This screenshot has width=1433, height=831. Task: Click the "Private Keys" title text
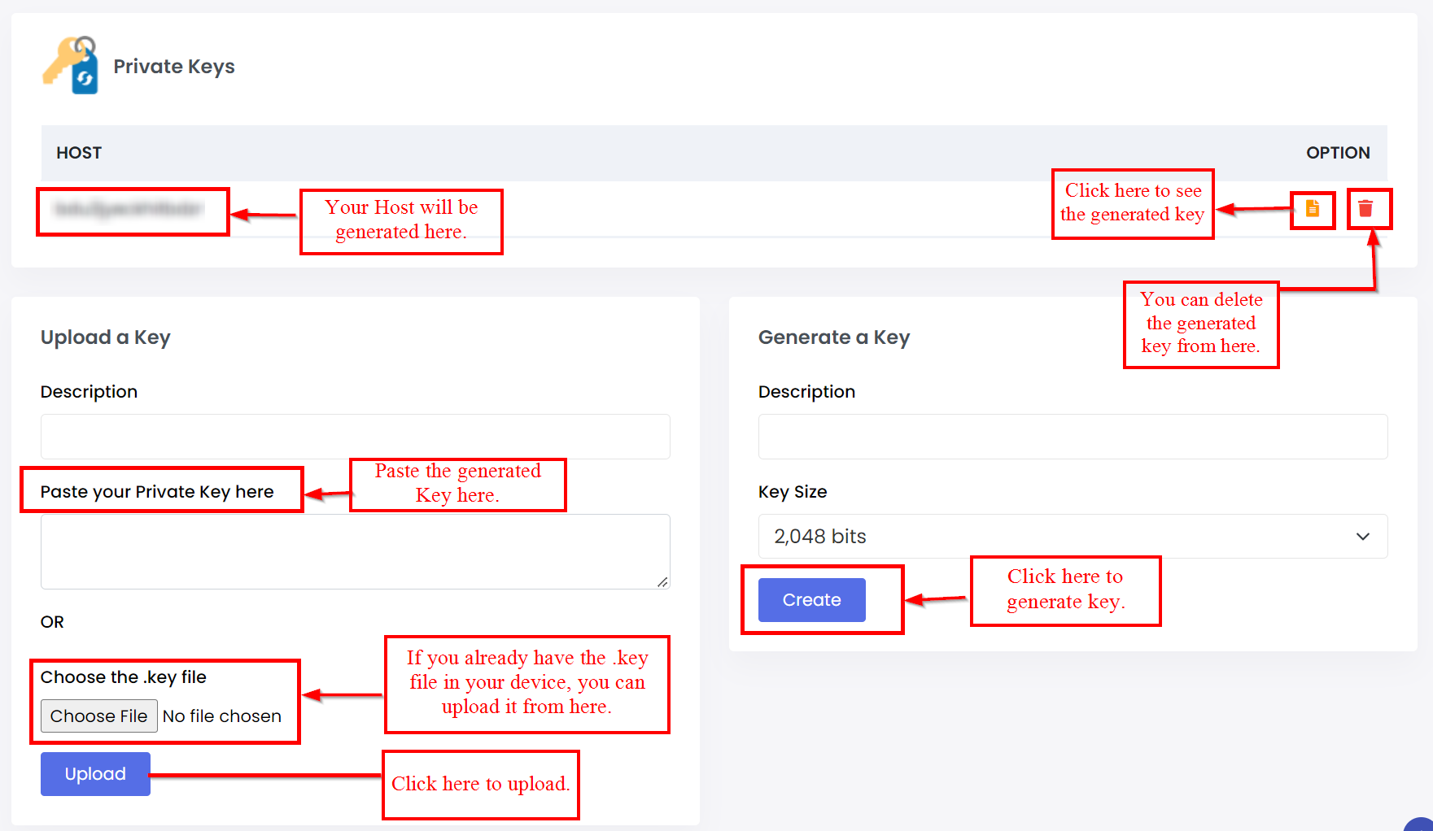pyautogui.click(x=174, y=67)
